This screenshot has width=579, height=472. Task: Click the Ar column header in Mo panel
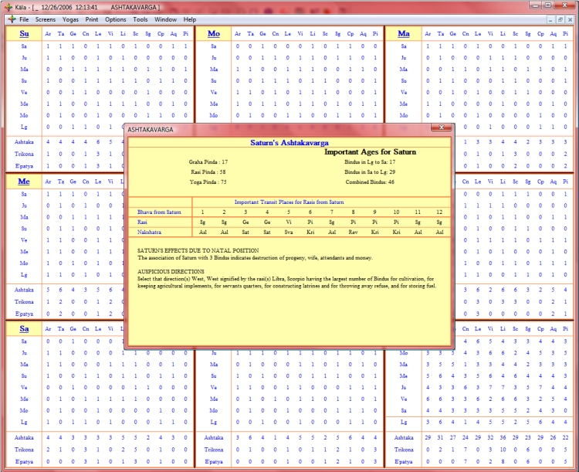[238, 34]
